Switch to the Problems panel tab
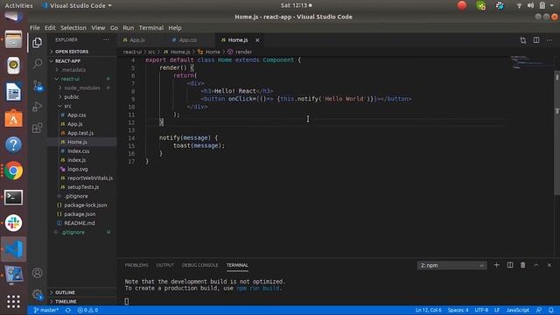Viewport: 560px width, 315px height. [136, 265]
